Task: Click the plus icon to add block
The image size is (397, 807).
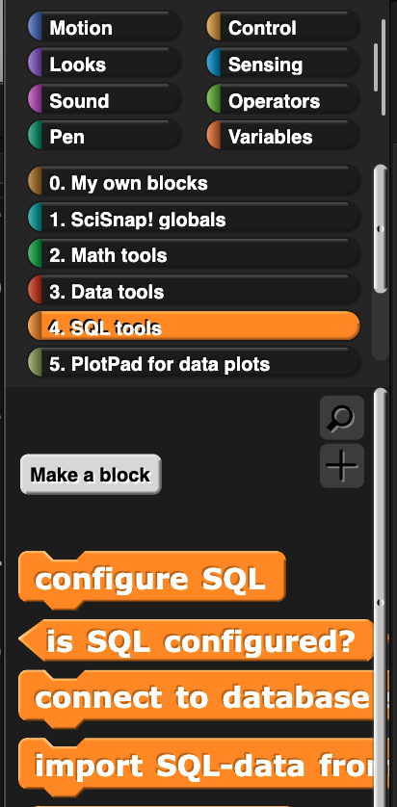Action: click(342, 466)
